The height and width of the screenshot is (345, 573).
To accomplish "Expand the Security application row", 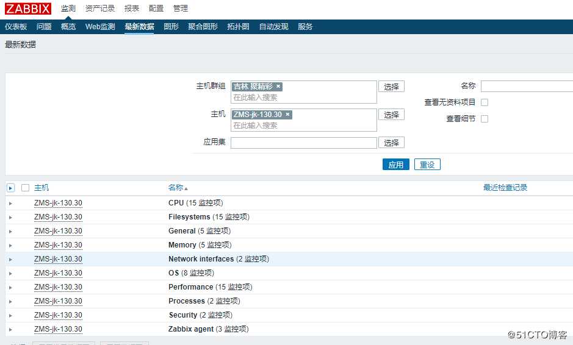I will click(10, 315).
